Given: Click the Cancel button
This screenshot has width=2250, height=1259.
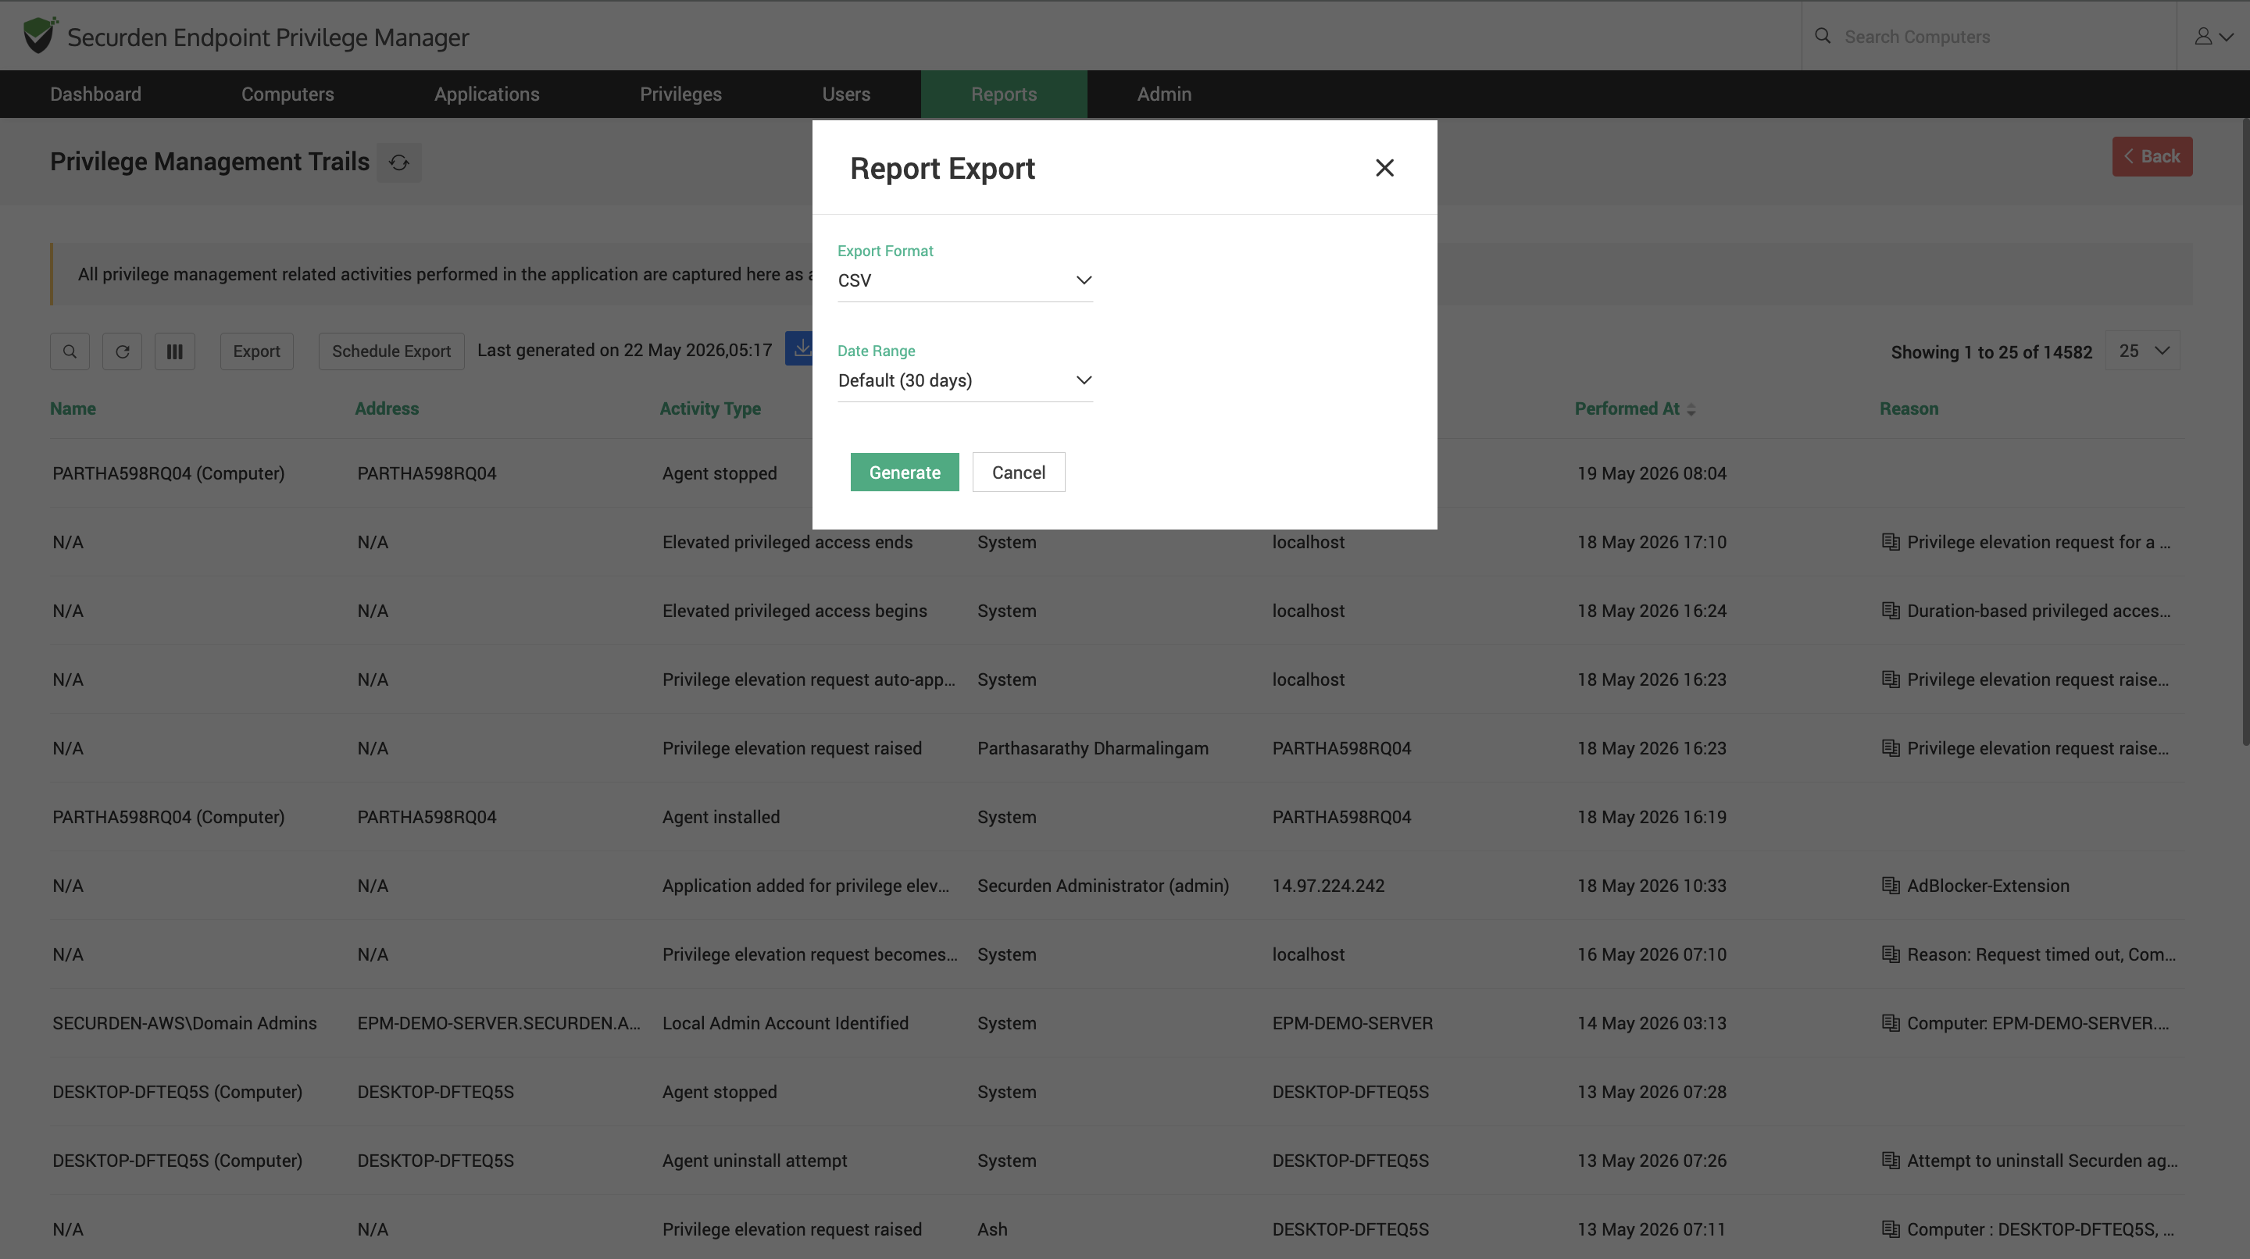Looking at the screenshot, I should tap(1019, 473).
